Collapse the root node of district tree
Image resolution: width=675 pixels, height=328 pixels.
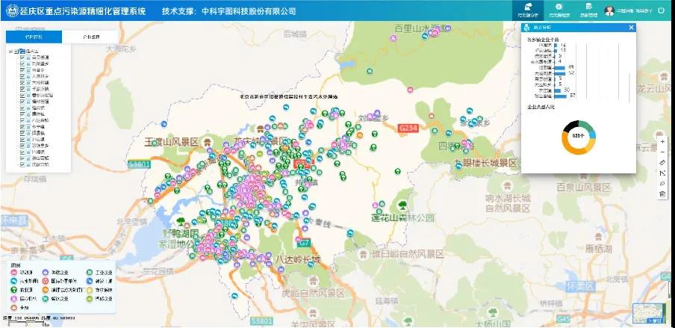point(10,51)
